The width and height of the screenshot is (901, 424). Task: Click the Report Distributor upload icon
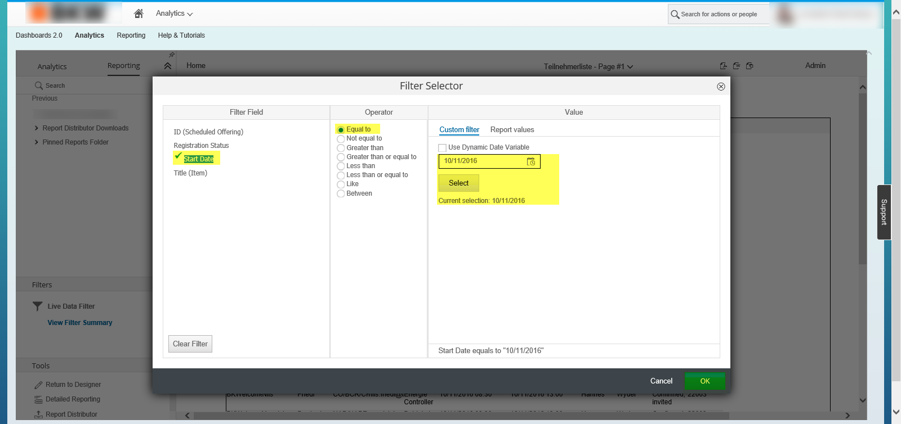[x=38, y=414]
